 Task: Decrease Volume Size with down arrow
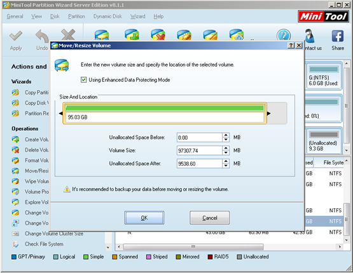[x=226, y=152]
